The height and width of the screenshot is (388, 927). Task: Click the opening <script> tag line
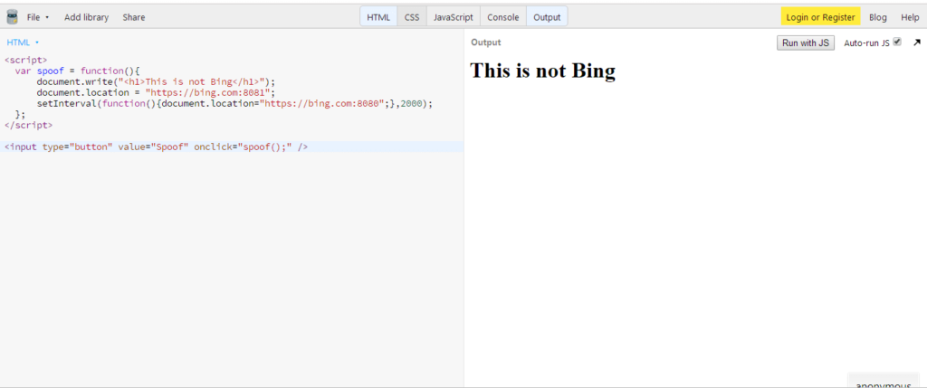pos(25,61)
